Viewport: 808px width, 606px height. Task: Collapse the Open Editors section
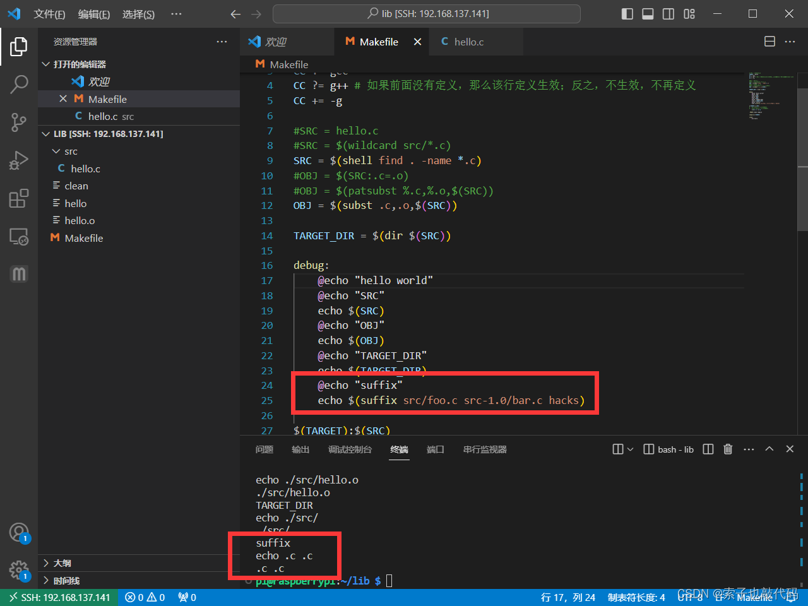click(139, 64)
